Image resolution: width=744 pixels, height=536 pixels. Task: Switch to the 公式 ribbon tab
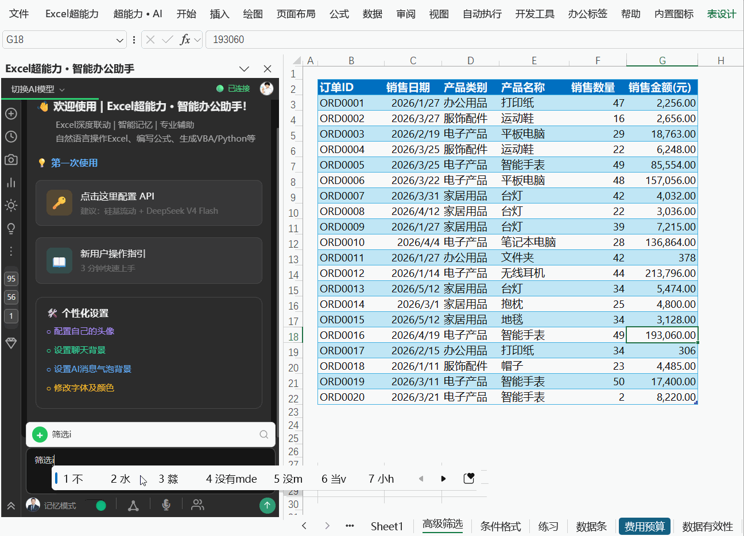point(339,14)
